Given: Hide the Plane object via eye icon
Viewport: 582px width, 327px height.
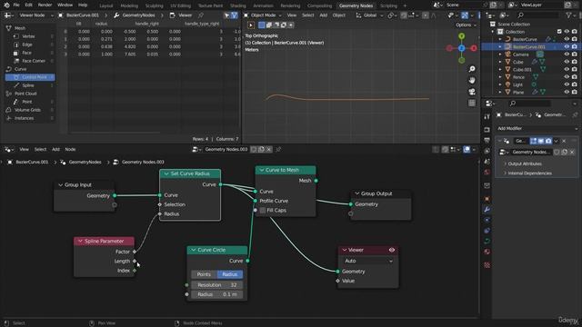Looking at the screenshot, I should [567, 92].
